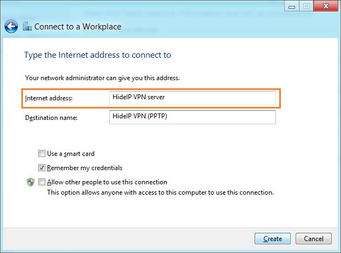Click the network administrator hint text

click(x=103, y=79)
